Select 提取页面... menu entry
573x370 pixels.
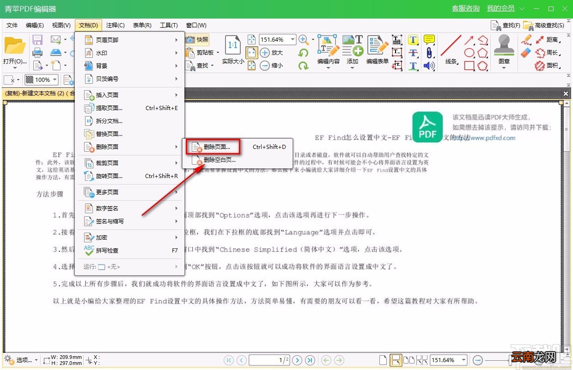click(x=130, y=108)
